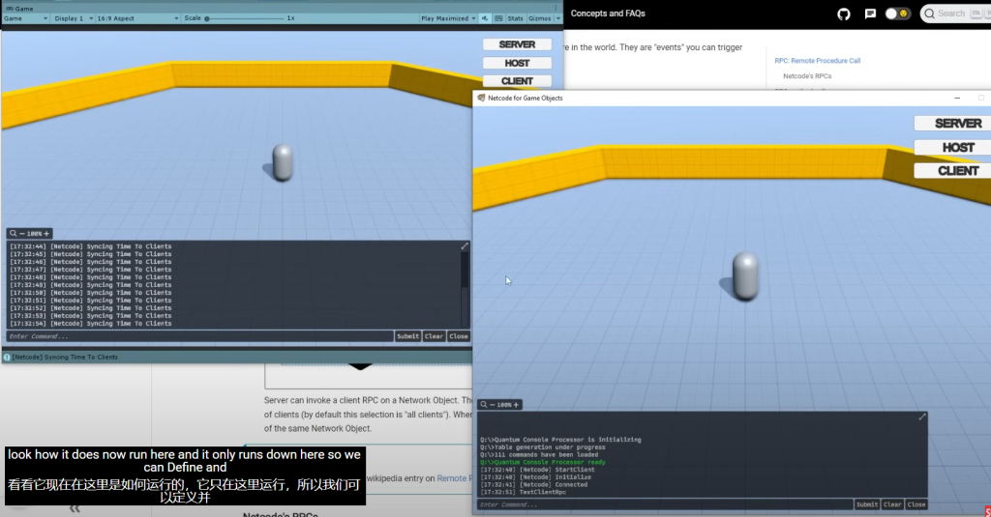The width and height of the screenshot is (991, 517).
Task: Open the Display 1 dropdown
Action: click(x=71, y=18)
